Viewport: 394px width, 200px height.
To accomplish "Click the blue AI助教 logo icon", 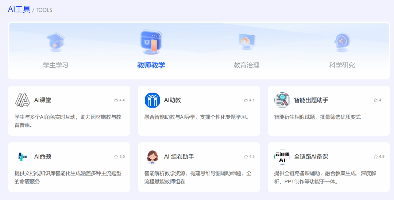I will [x=152, y=100].
